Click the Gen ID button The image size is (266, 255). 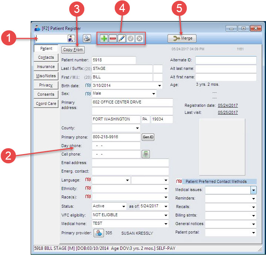[x=148, y=137]
